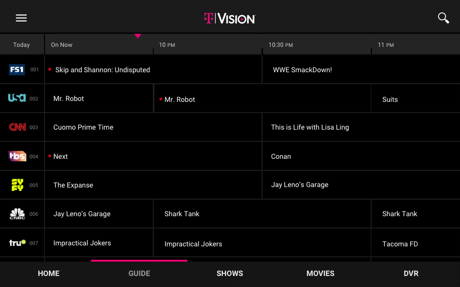Open the SHOWS tab
This screenshot has height=287, width=460.
[230, 274]
